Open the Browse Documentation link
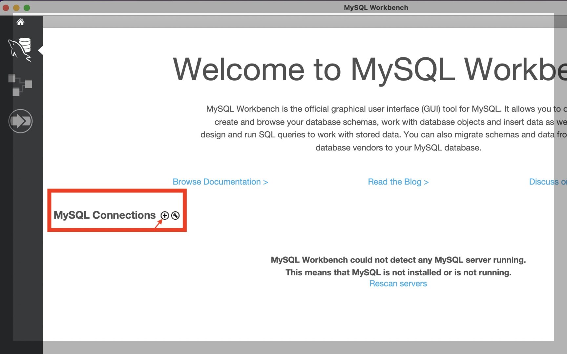 point(220,182)
